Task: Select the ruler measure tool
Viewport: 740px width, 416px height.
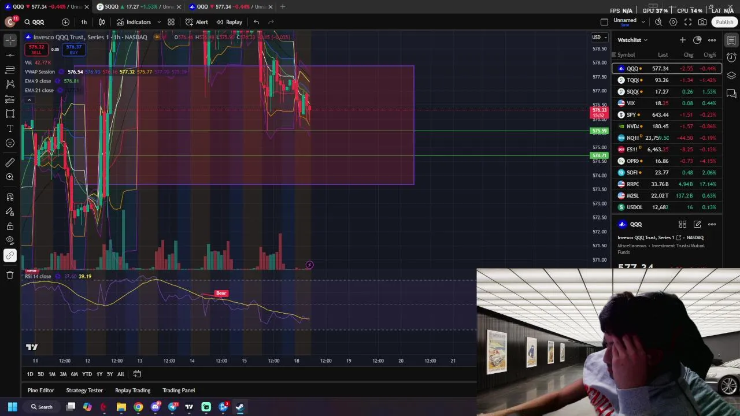Action: point(10,163)
